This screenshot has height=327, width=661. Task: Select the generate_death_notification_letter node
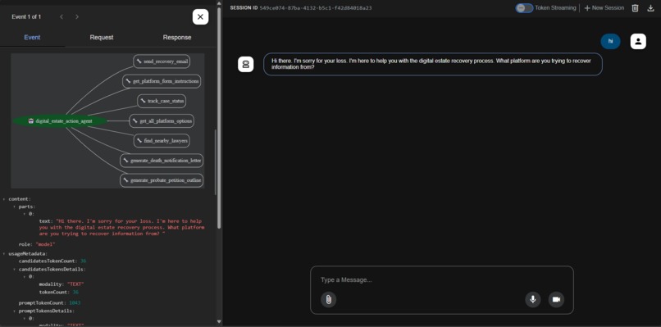tap(162, 161)
